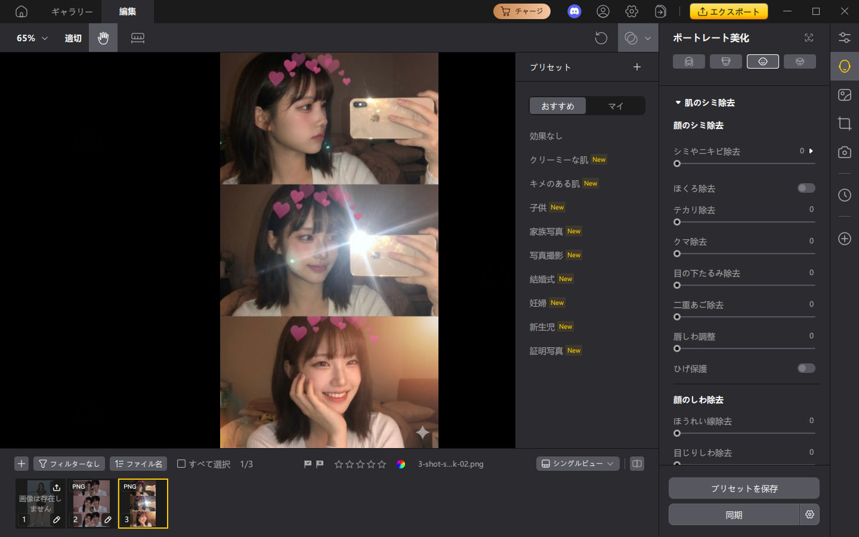
Task: Click the dual view icon near シングルビュー
Action: click(x=636, y=464)
